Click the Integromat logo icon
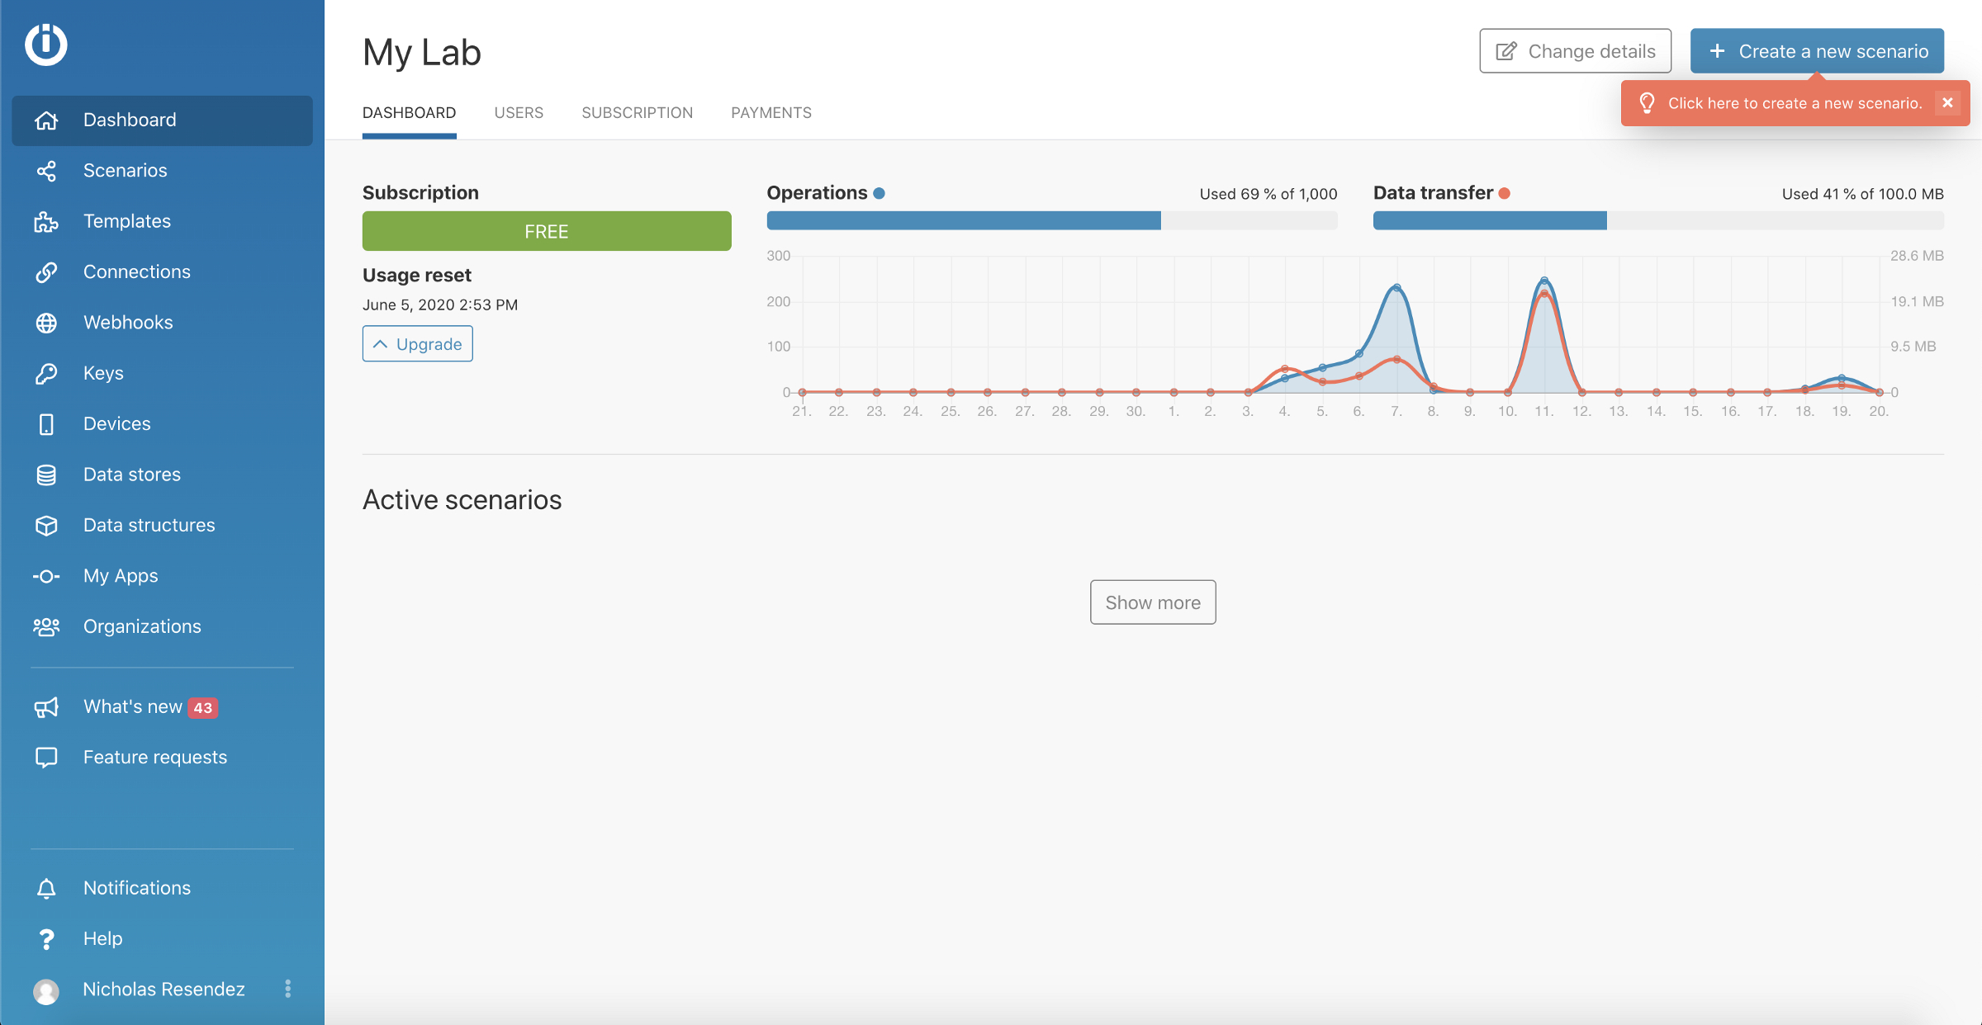Viewport: 1982px width, 1025px height. point(45,45)
